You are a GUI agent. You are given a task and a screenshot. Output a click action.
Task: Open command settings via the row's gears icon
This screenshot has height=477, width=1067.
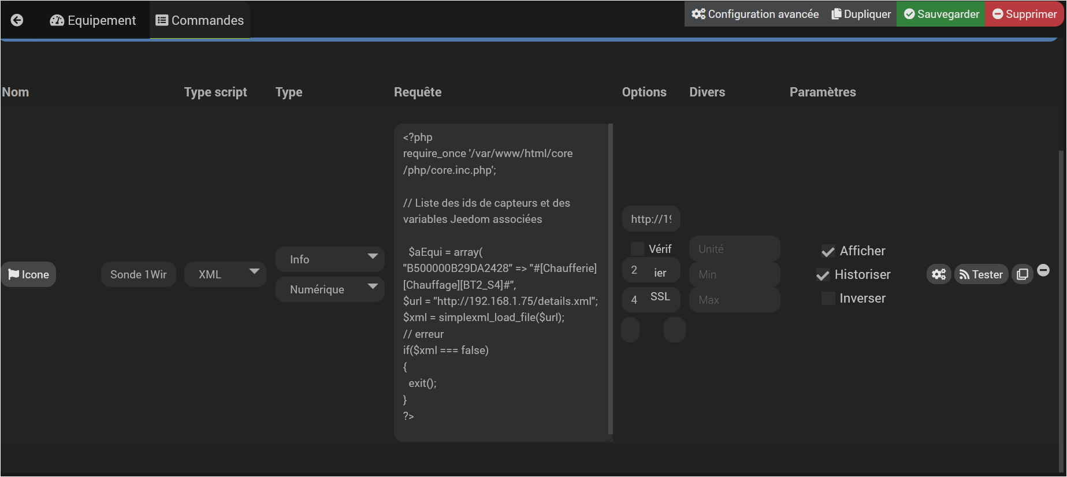[x=939, y=274]
